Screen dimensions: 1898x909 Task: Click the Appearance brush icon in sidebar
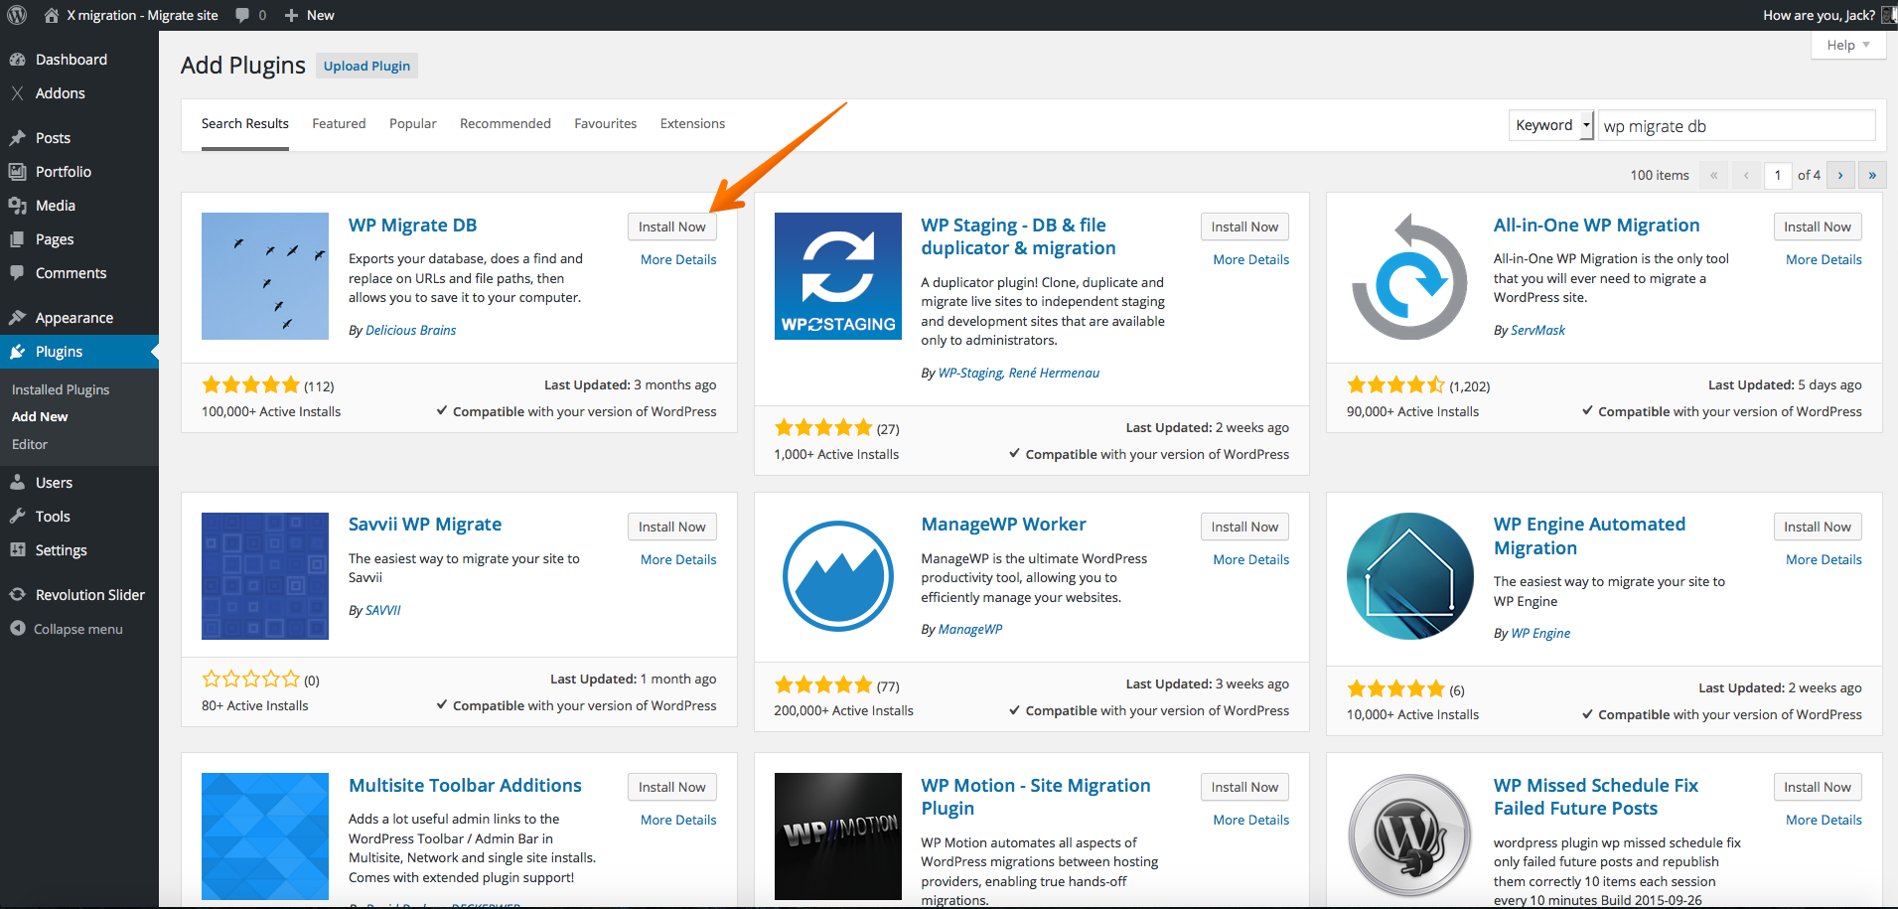[17, 318]
